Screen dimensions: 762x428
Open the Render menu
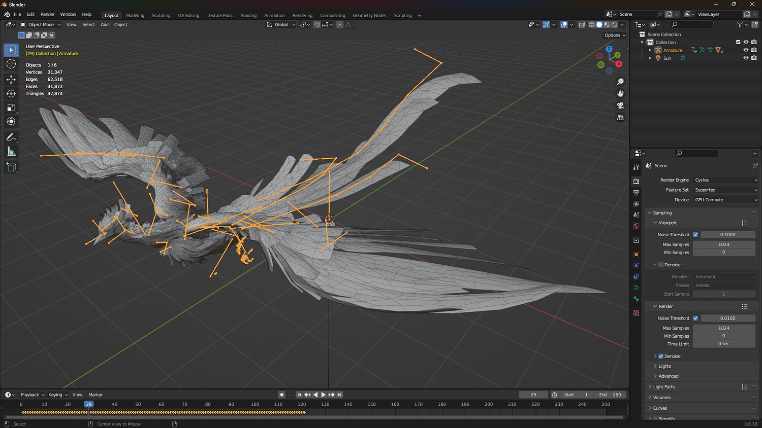pos(47,14)
